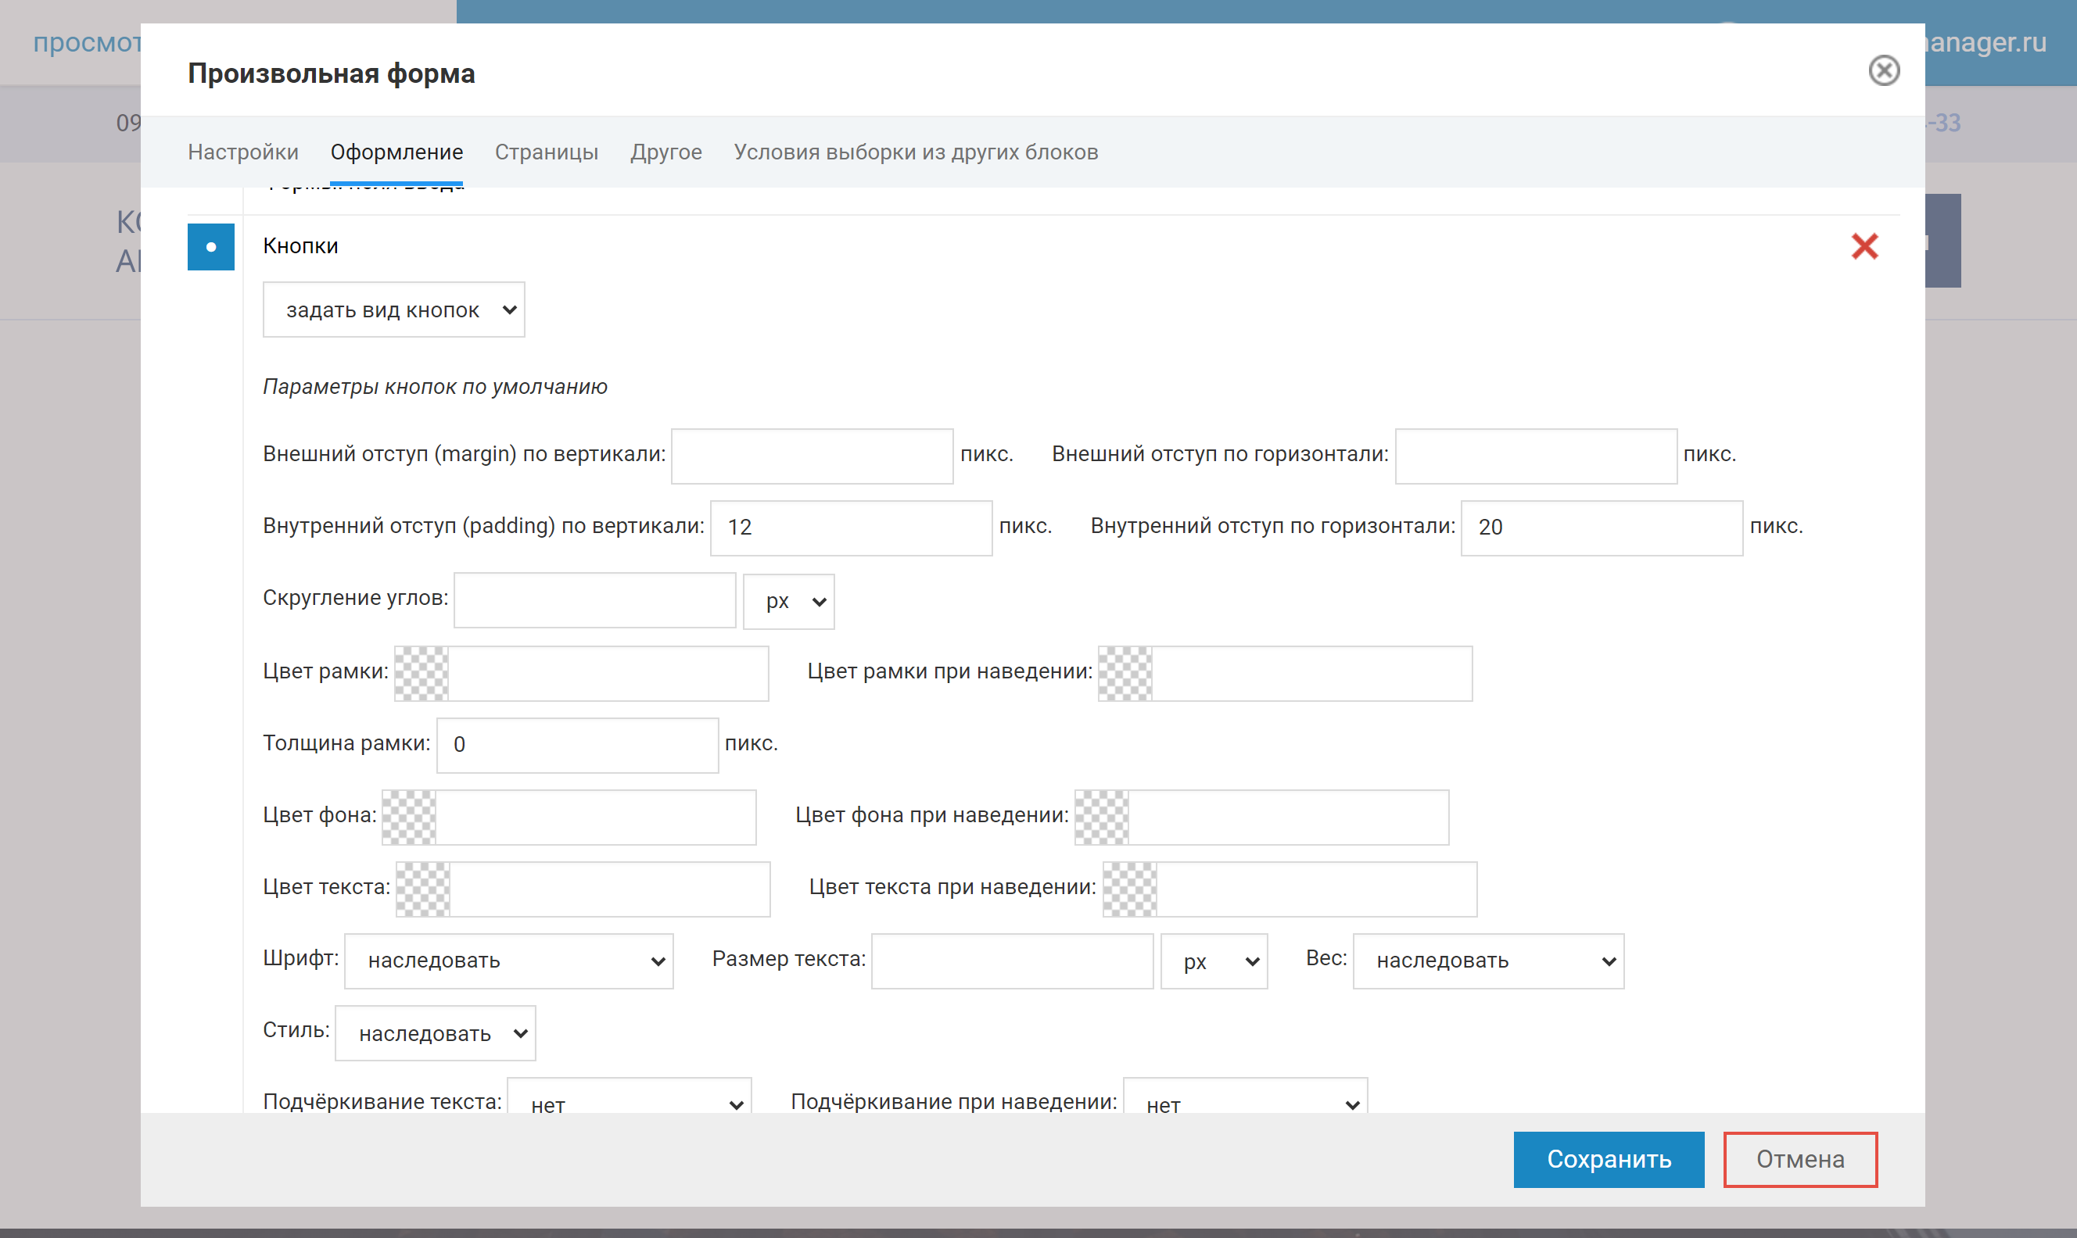This screenshot has height=1238, width=2077.
Task: Open the Вес font weight dropdown
Action: tap(1488, 961)
